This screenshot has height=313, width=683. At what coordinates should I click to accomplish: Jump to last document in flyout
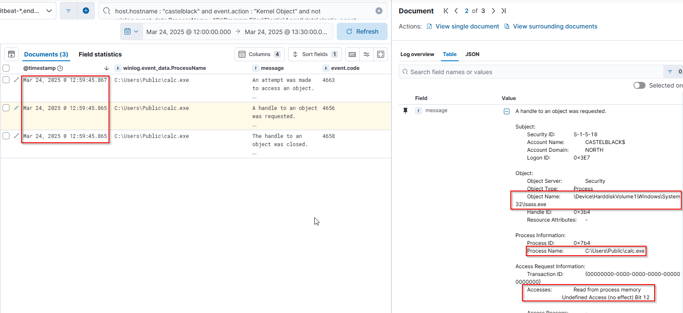503,11
